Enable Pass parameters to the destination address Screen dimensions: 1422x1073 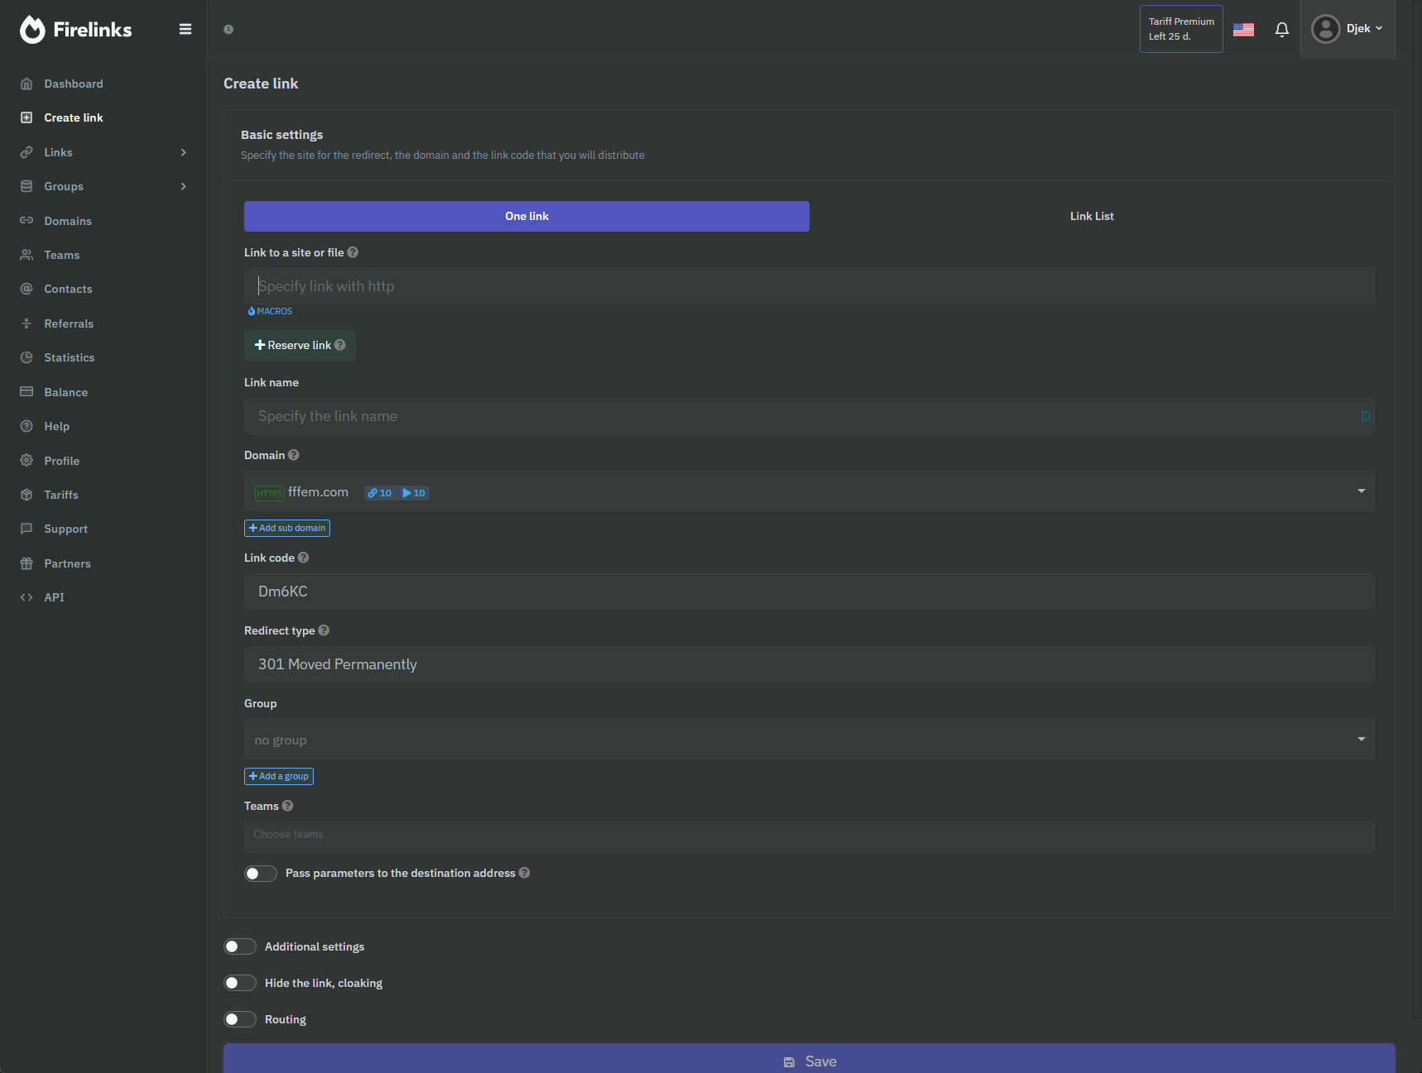(x=260, y=873)
